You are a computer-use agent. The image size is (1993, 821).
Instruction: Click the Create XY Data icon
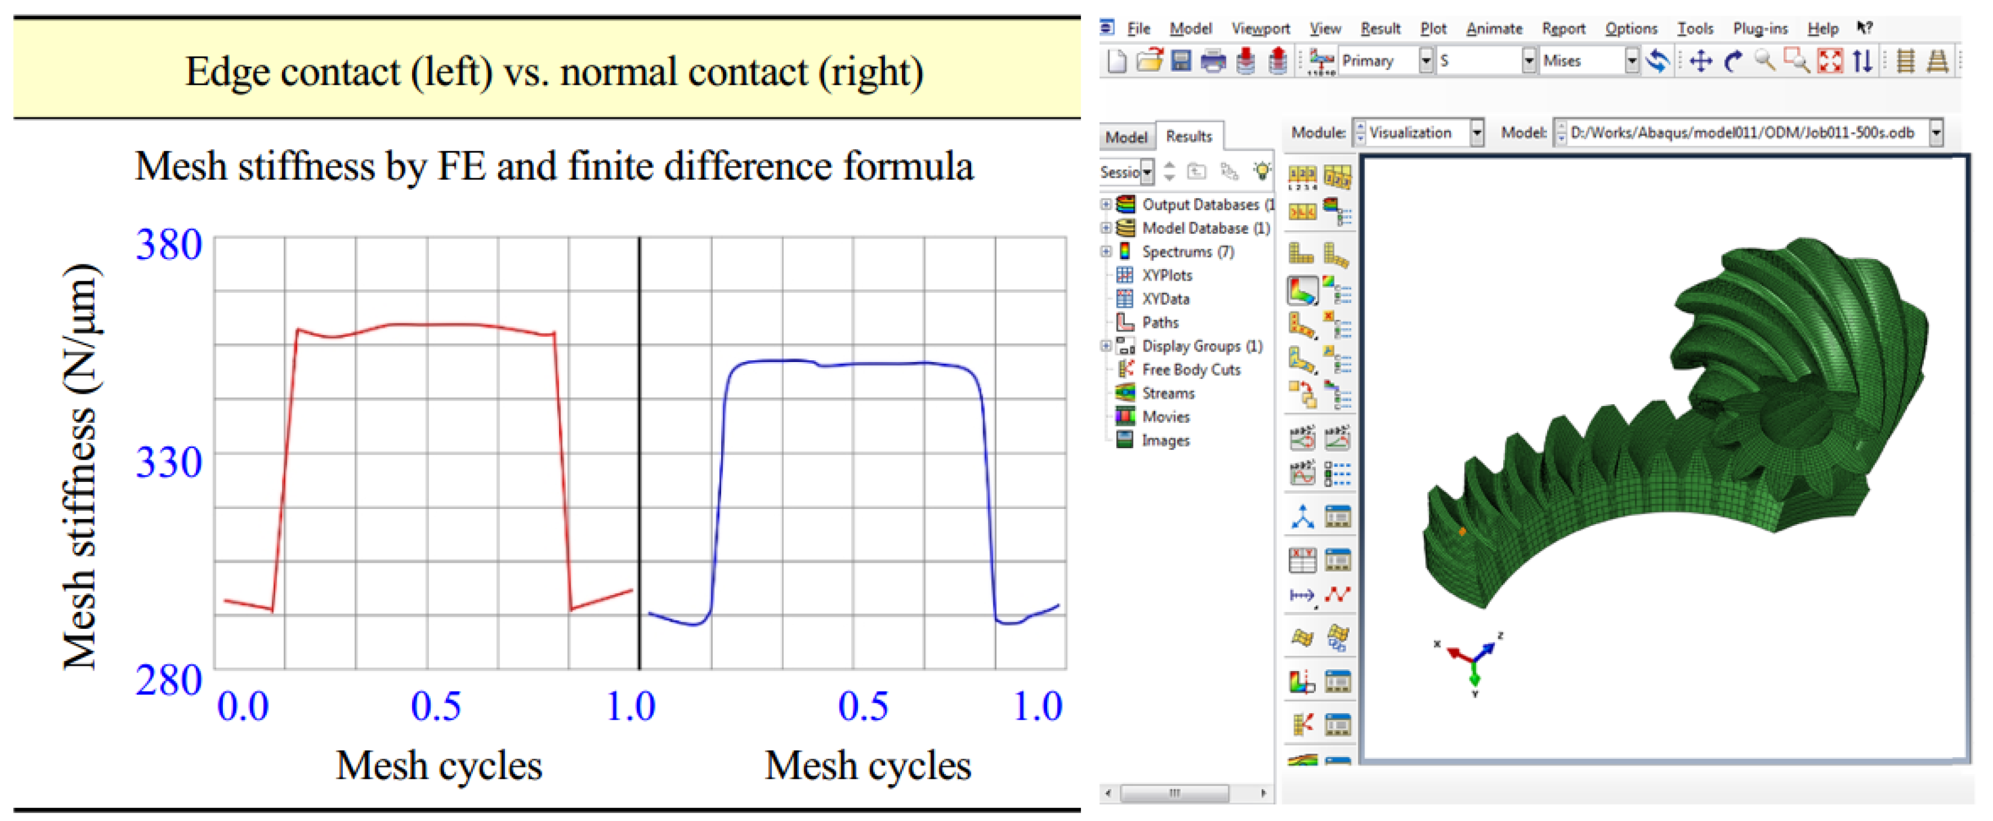coord(1302,560)
